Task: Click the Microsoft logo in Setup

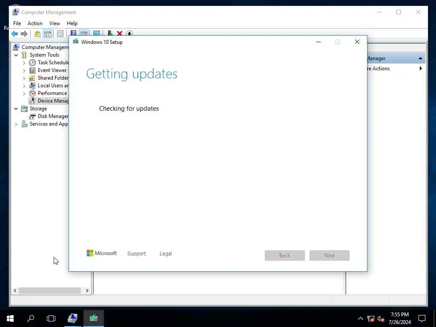Action: 102,253
